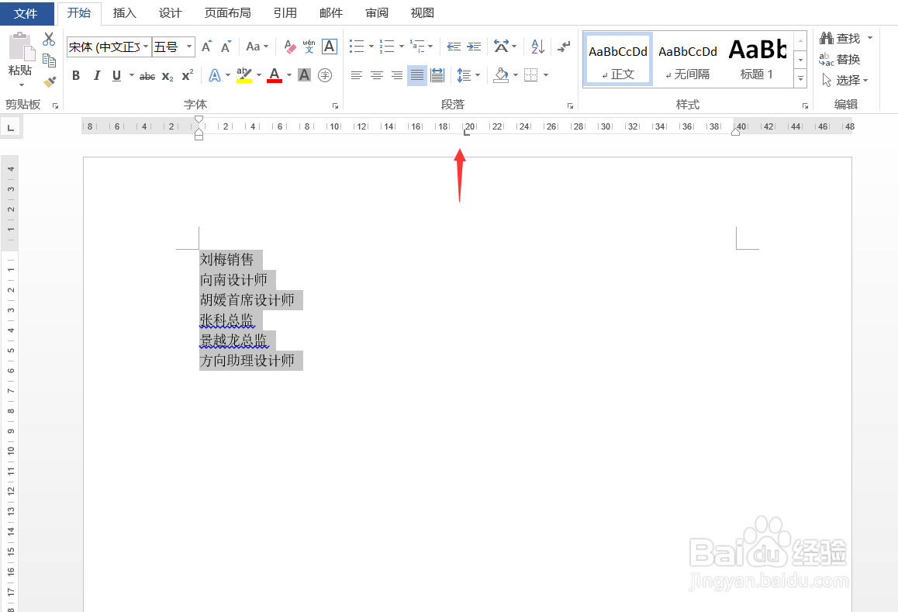Switch to the 设计 tab
This screenshot has width=898, height=612.
(x=170, y=12)
